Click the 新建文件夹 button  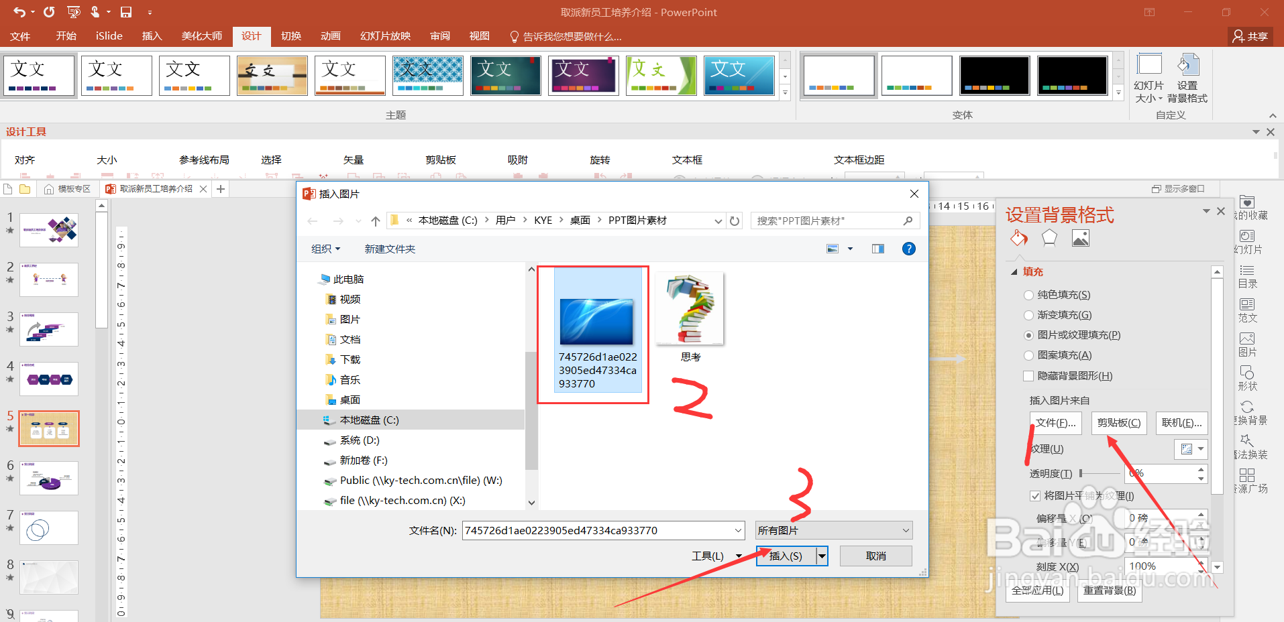coord(390,249)
